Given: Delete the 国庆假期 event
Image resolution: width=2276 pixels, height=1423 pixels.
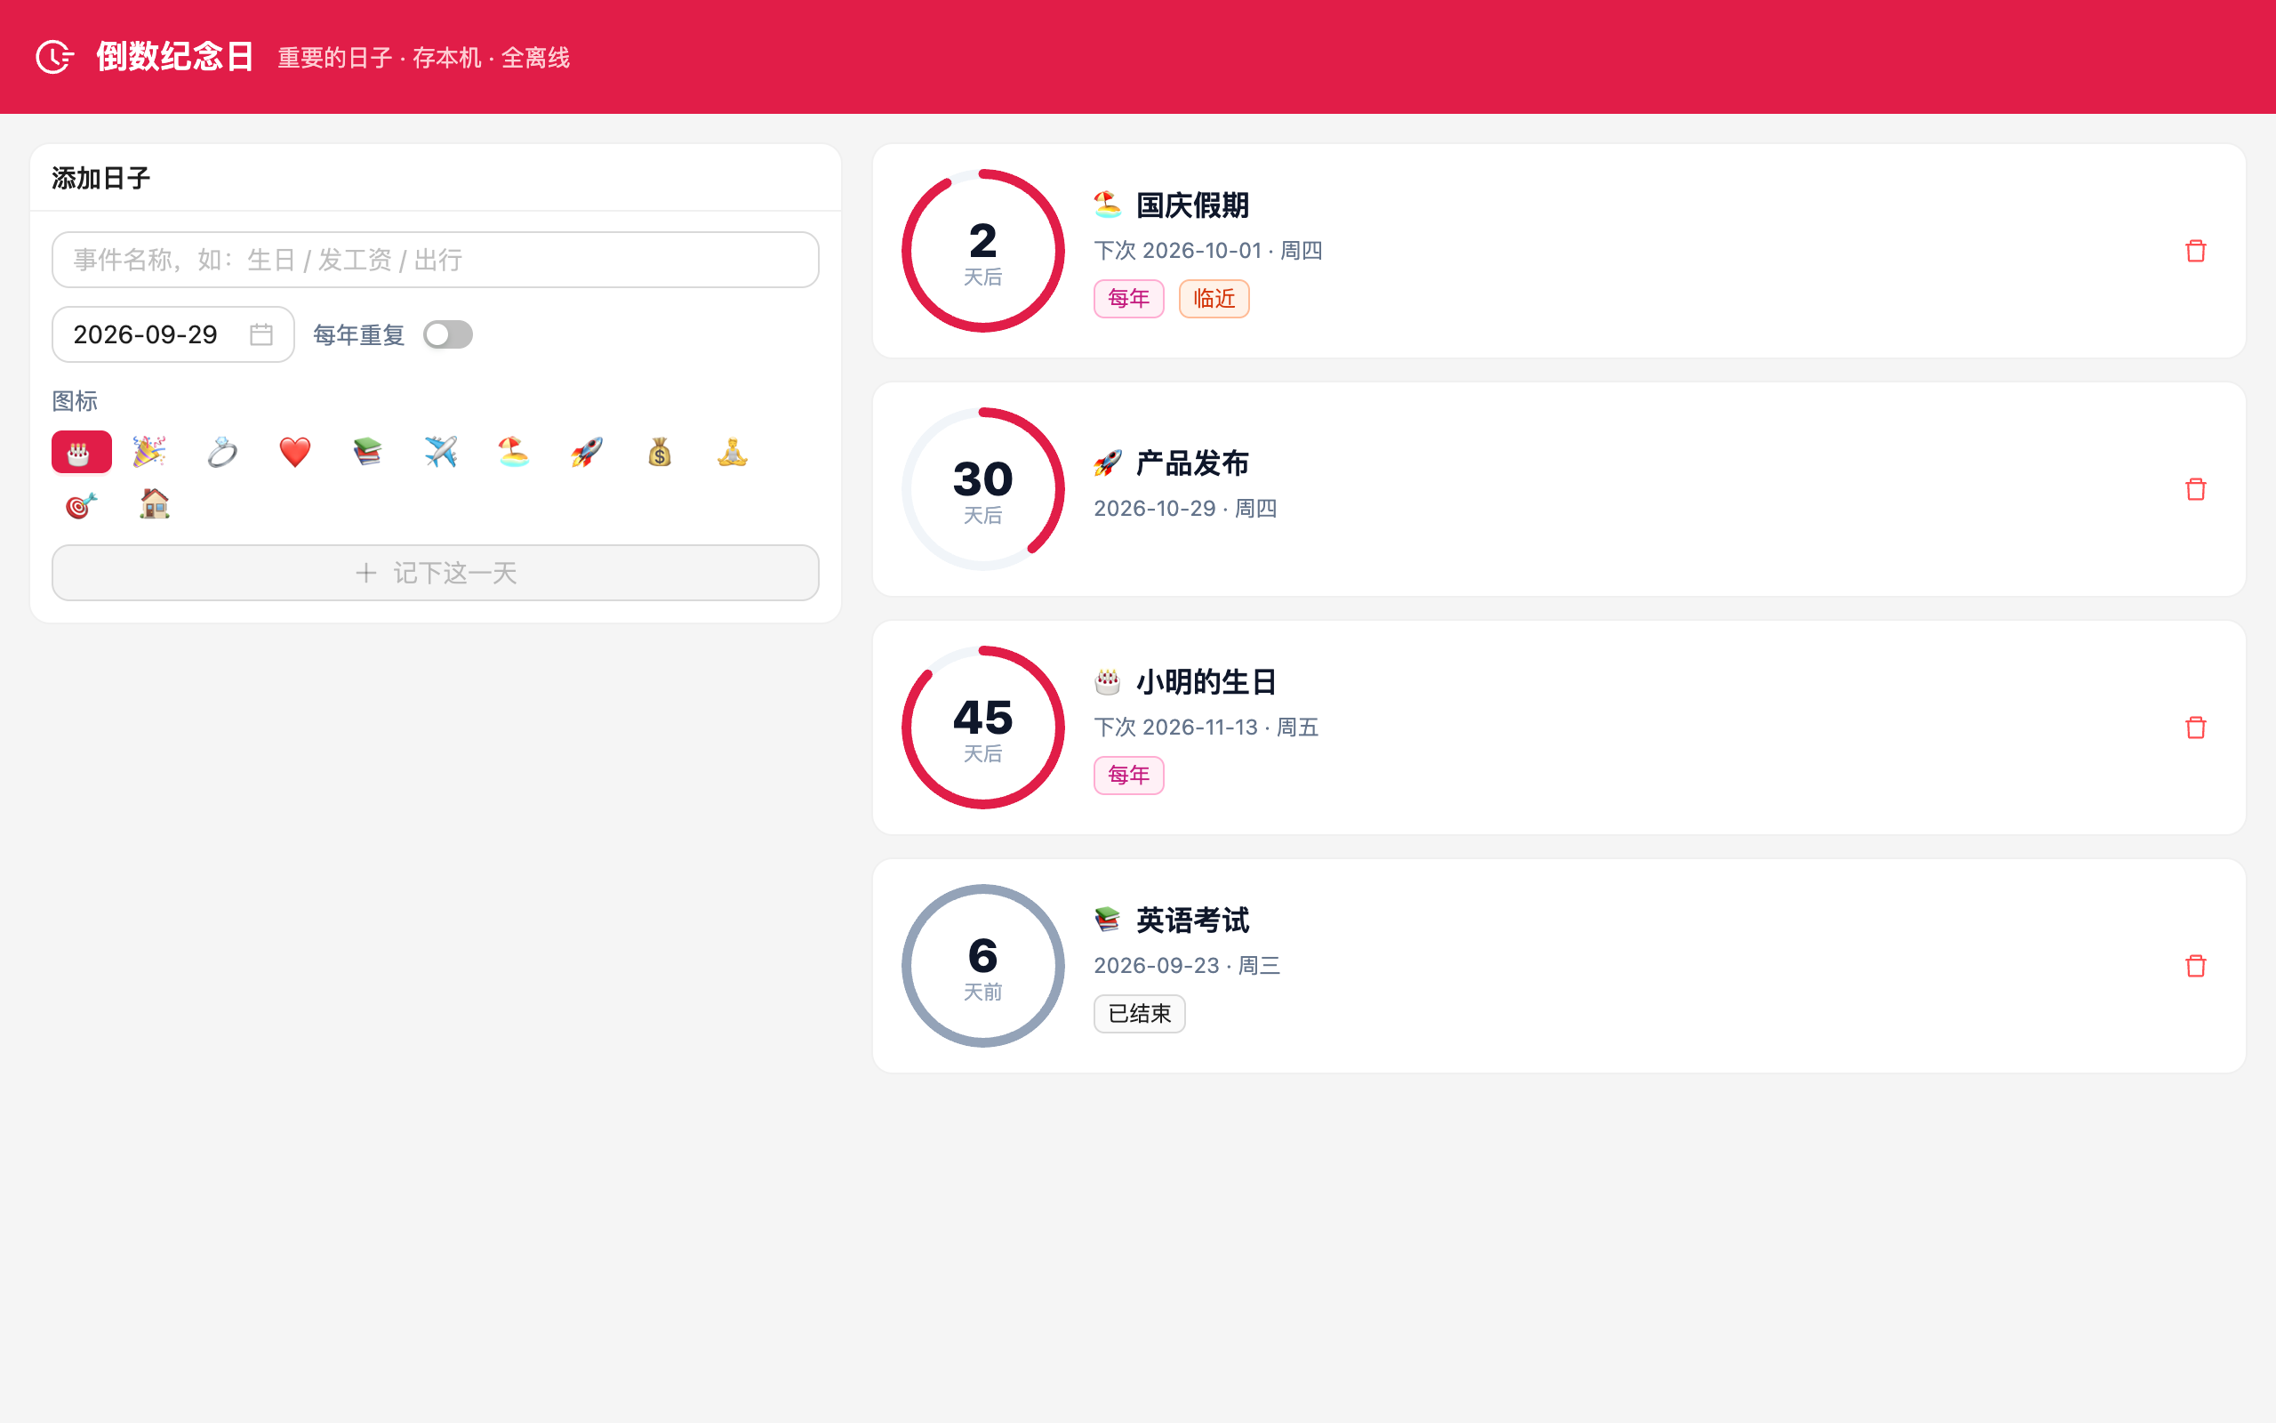Looking at the screenshot, I should (x=2195, y=252).
